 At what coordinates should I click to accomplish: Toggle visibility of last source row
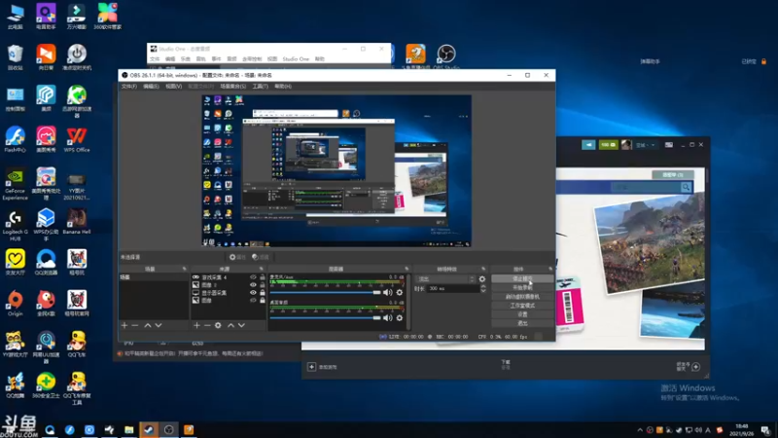pyautogui.click(x=253, y=300)
